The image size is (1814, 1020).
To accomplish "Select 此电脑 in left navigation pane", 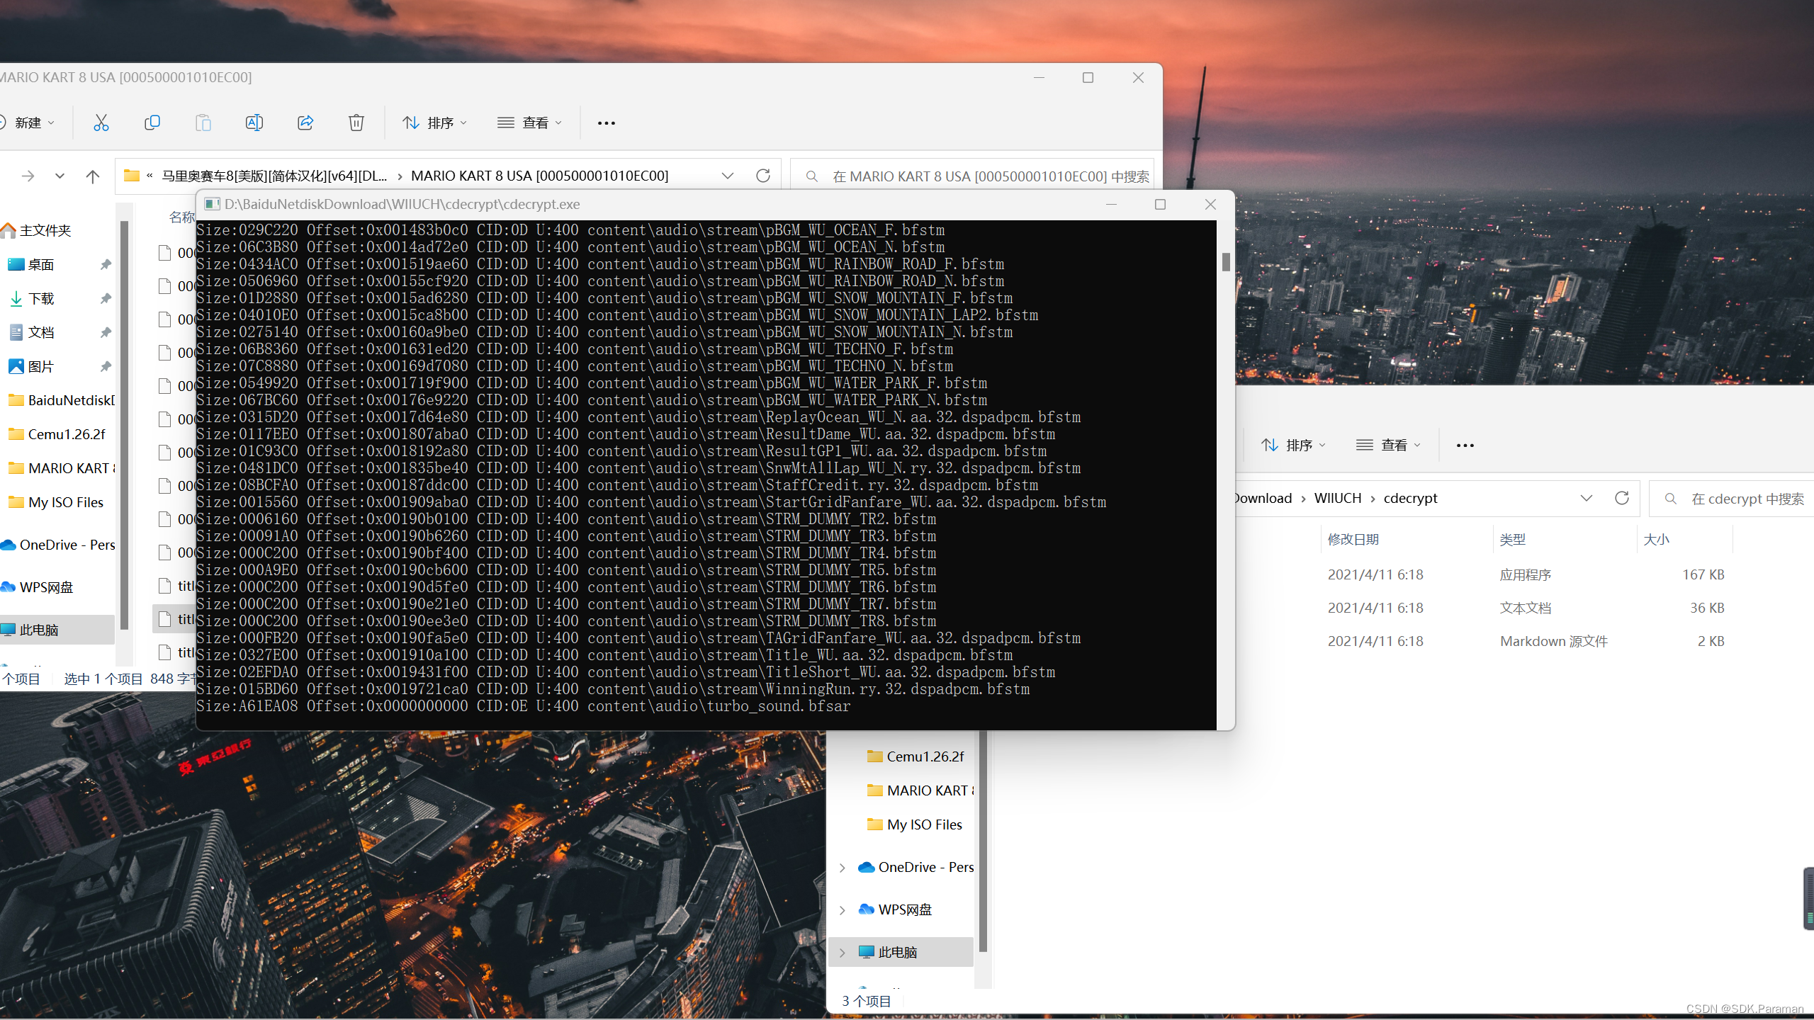I will [57, 630].
